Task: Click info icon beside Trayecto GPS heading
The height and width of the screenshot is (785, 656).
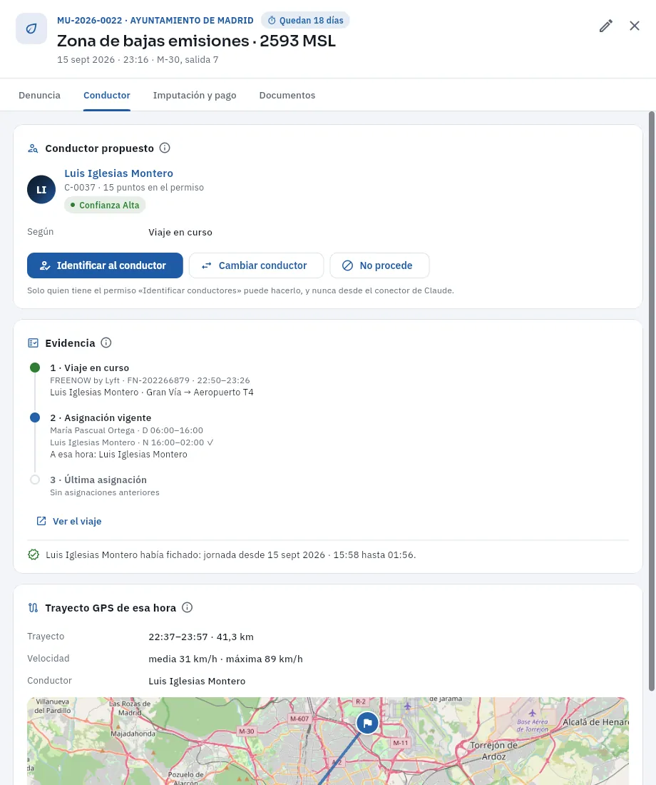Action: pyautogui.click(x=187, y=607)
